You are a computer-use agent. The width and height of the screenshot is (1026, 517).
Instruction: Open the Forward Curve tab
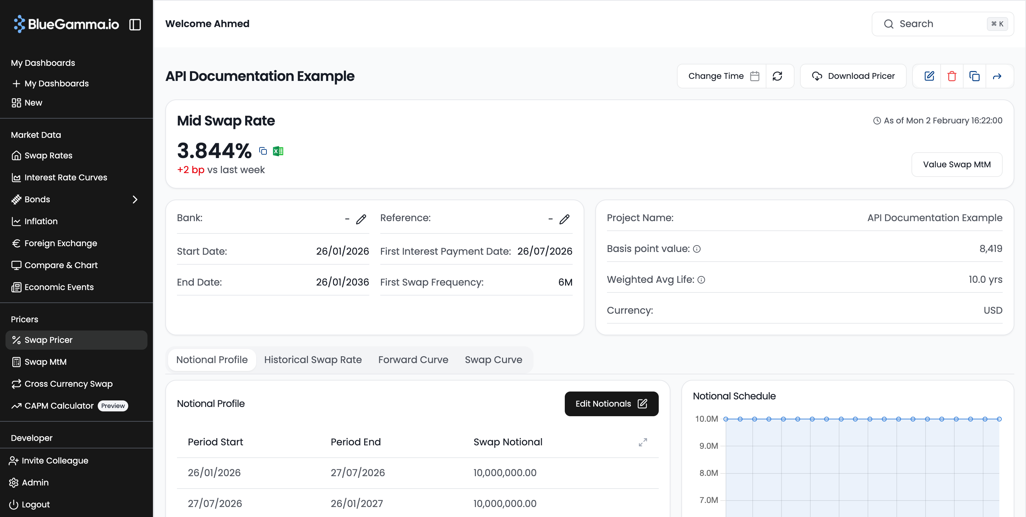(x=413, y=360)
